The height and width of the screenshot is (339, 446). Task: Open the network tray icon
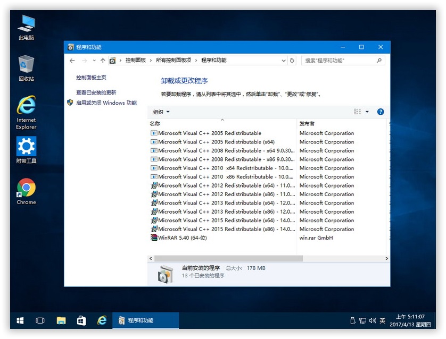click(362, 320)
